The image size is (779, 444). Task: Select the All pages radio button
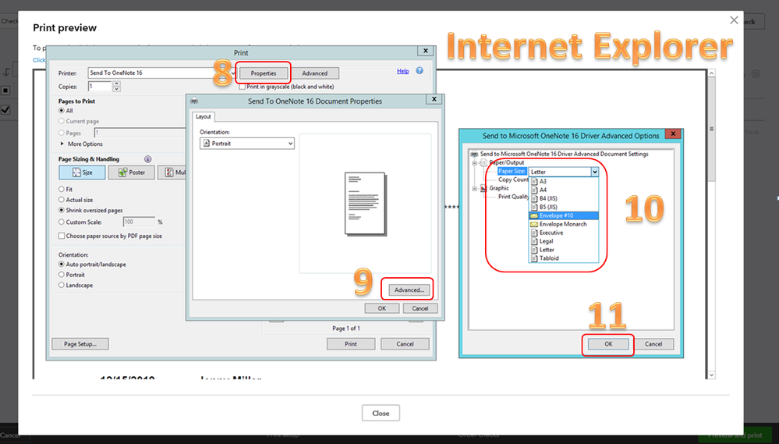pyautogui.click(x=62, y=111)
